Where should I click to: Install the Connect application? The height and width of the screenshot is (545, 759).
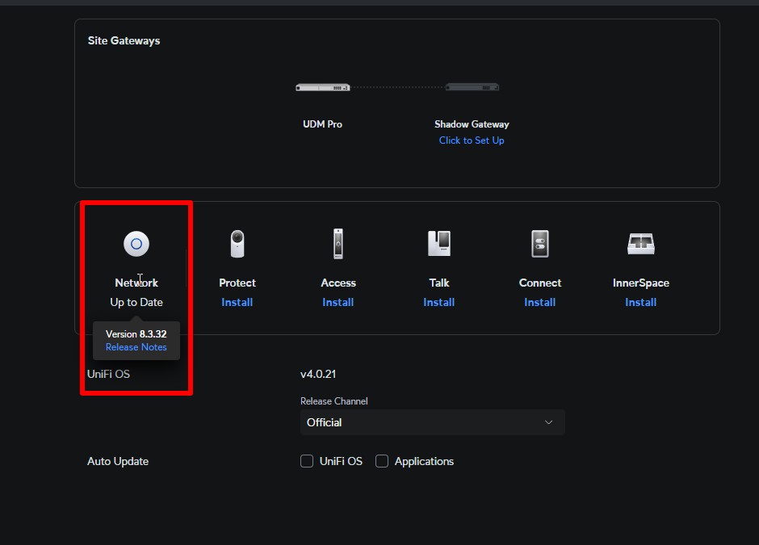point(539,303)
